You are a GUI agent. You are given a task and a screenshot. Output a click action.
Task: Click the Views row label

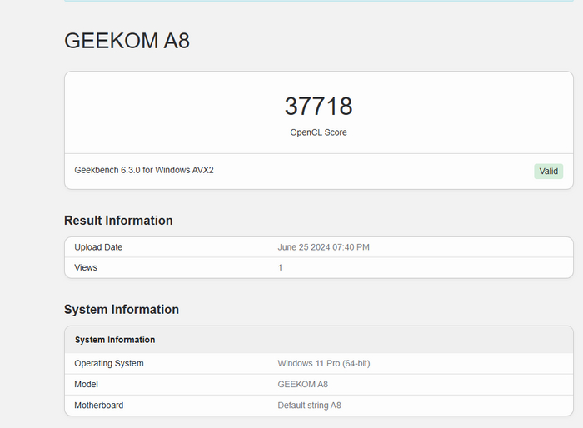coord(86,267)
